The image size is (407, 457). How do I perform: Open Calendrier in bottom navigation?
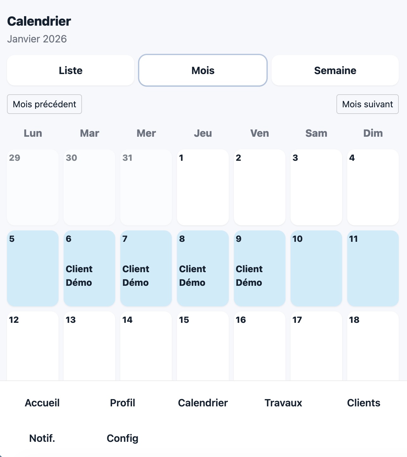point(203,403)
